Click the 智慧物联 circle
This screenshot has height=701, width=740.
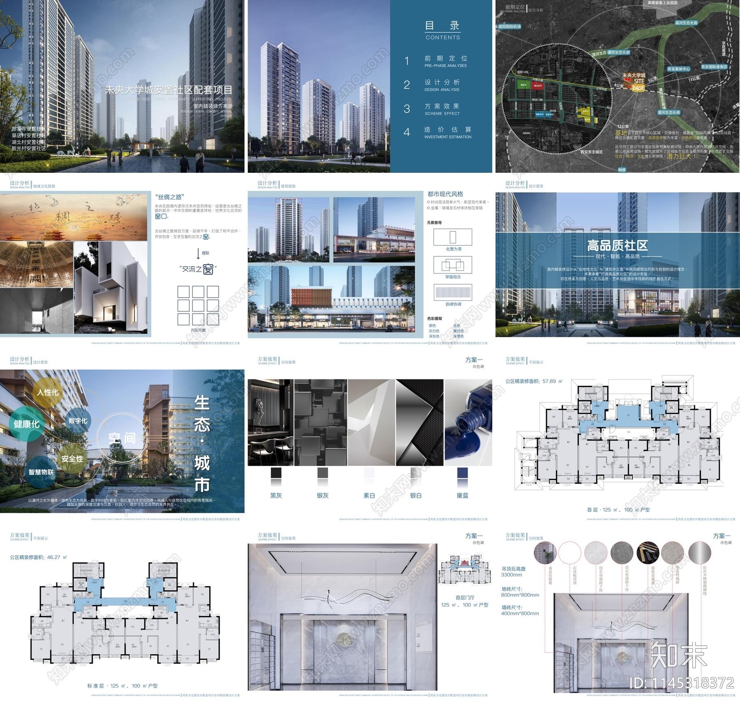tap(41, 472)
